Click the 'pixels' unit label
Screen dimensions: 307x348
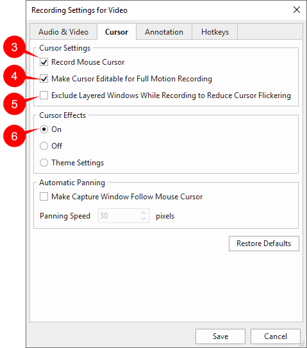pos(165,216)
